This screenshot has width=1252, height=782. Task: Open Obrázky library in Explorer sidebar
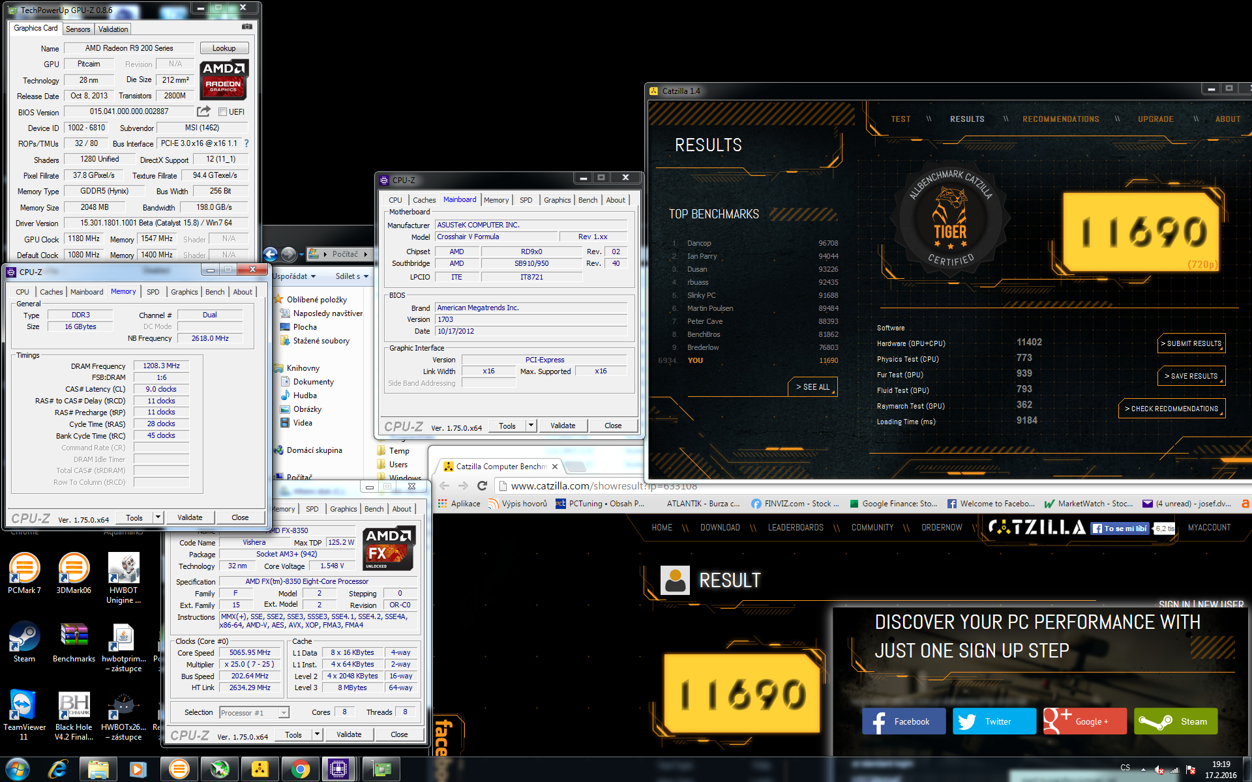[x=307, y=409]
